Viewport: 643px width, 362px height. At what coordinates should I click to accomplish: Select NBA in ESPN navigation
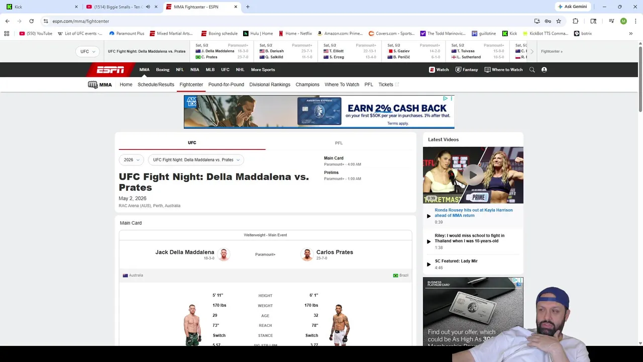click(x=194, y=70)
